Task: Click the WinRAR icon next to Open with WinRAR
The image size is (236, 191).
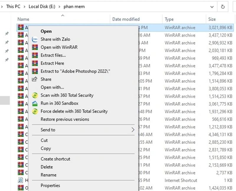Action: click(35, 47)
